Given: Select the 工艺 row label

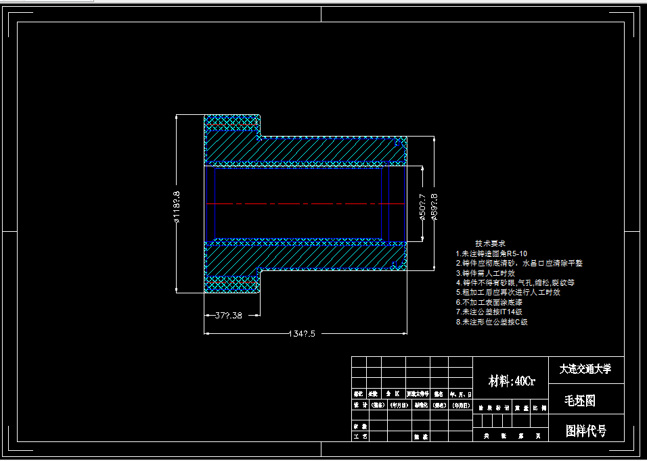Looking at the screenshot, I should [360, 436].
